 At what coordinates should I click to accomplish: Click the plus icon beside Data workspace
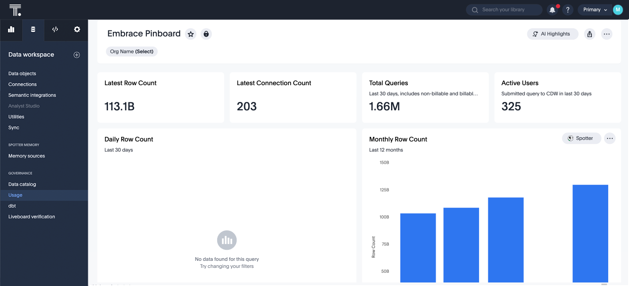point(77,55)
